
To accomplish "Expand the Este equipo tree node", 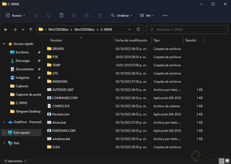I will 4,133.
